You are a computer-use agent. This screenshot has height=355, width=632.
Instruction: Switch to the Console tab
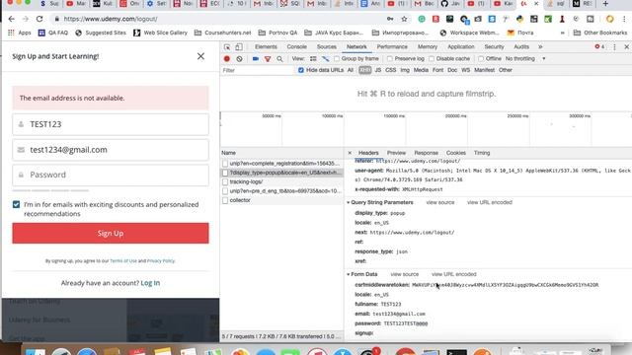[x=296, y=46]
